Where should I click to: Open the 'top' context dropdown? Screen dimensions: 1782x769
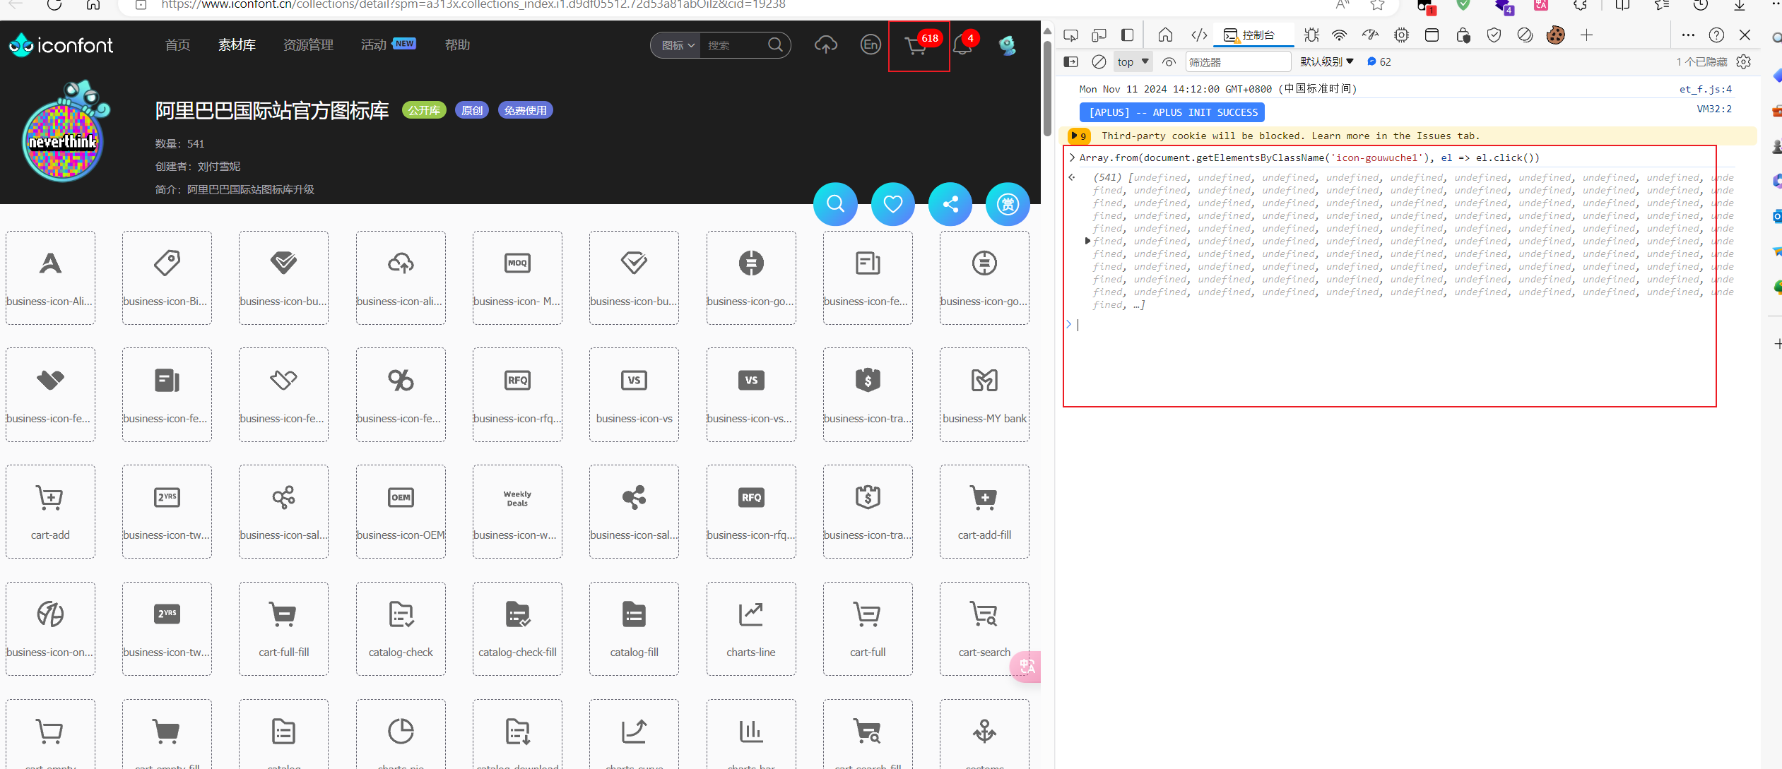[x=1133, y=62]
